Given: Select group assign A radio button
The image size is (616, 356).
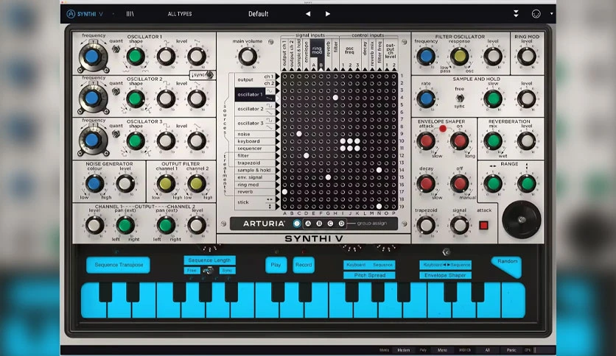Looking at the screenshot, I should point(308,224).
